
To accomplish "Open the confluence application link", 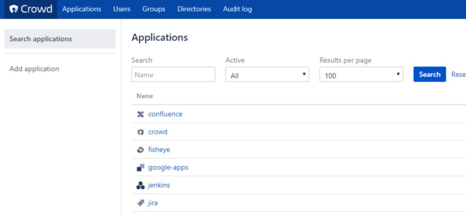I will pyautogui.click(x=165, y=114).
